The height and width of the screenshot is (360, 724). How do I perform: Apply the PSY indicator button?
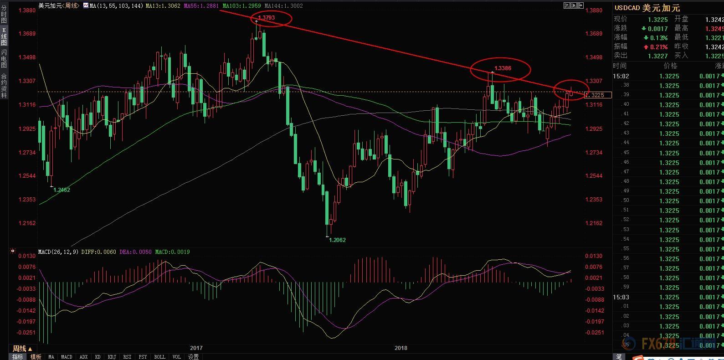(x=143, y=357)
